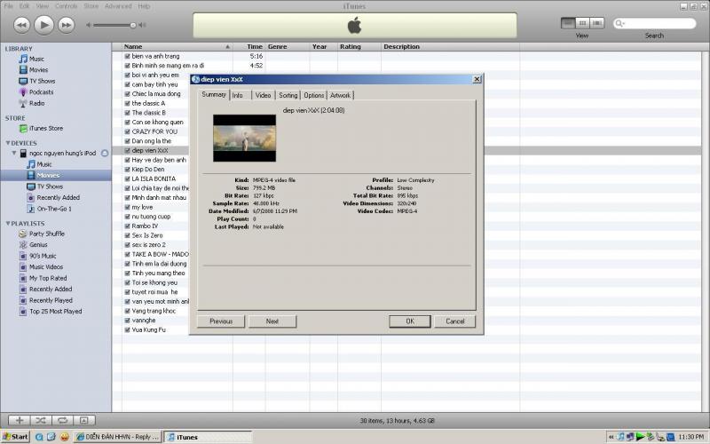Click the Cancel button in the dialog

point(454,321)
